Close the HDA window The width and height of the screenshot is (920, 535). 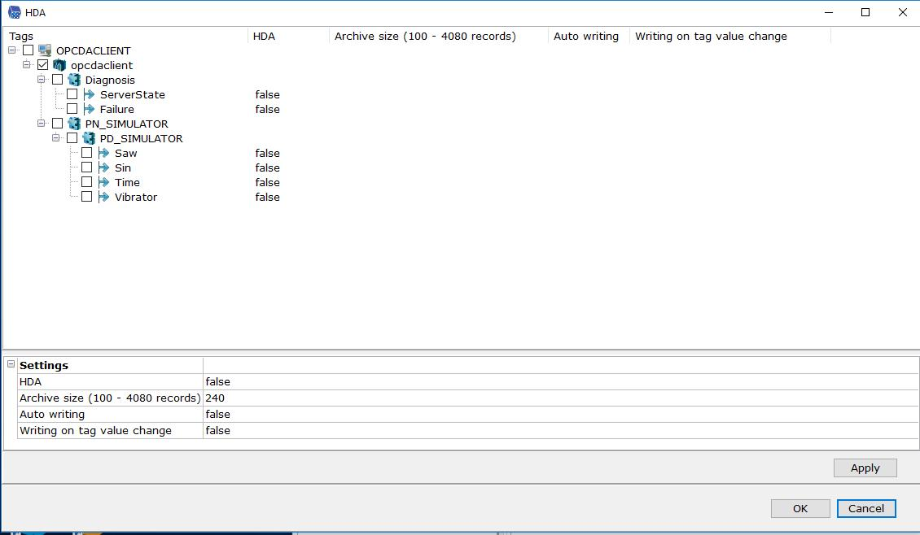click(x=902, y=12)
